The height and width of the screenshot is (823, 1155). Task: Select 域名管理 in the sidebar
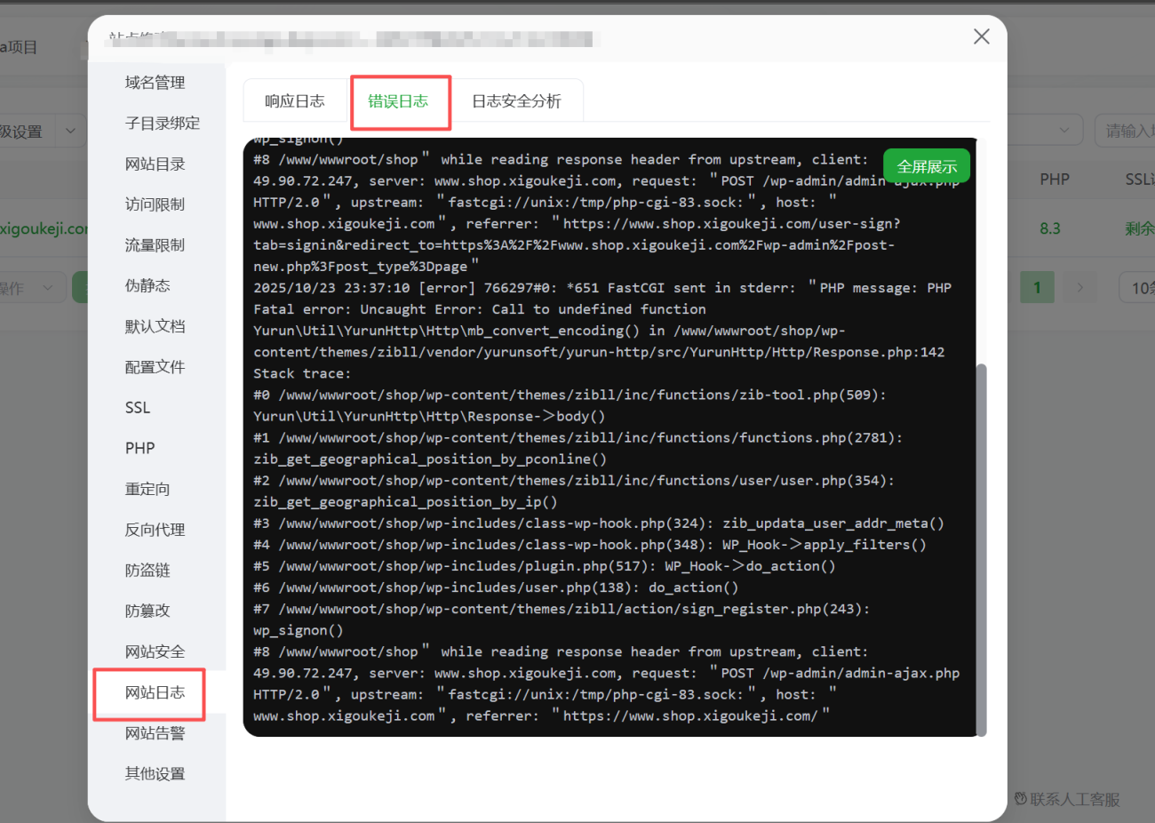(155, 83)
